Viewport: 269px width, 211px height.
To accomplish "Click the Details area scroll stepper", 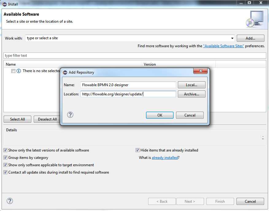I will click(263, 137).
